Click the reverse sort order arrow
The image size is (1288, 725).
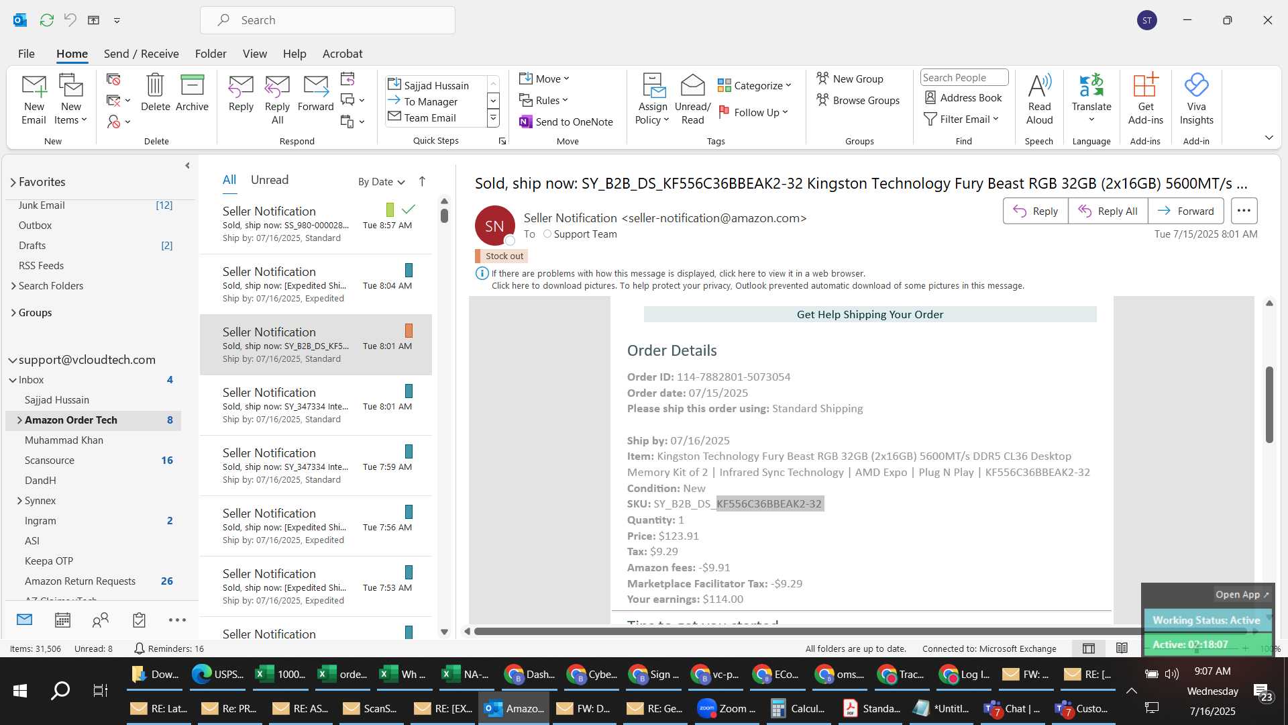[x=422, y=181]
